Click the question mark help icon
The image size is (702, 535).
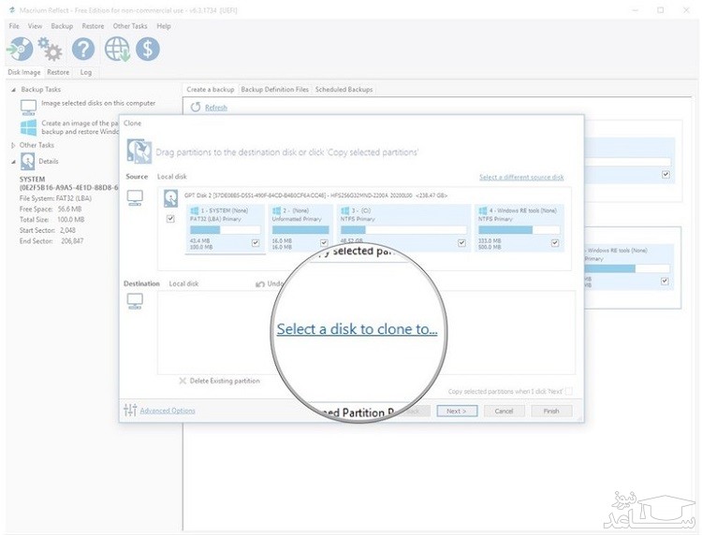point(84,50)
